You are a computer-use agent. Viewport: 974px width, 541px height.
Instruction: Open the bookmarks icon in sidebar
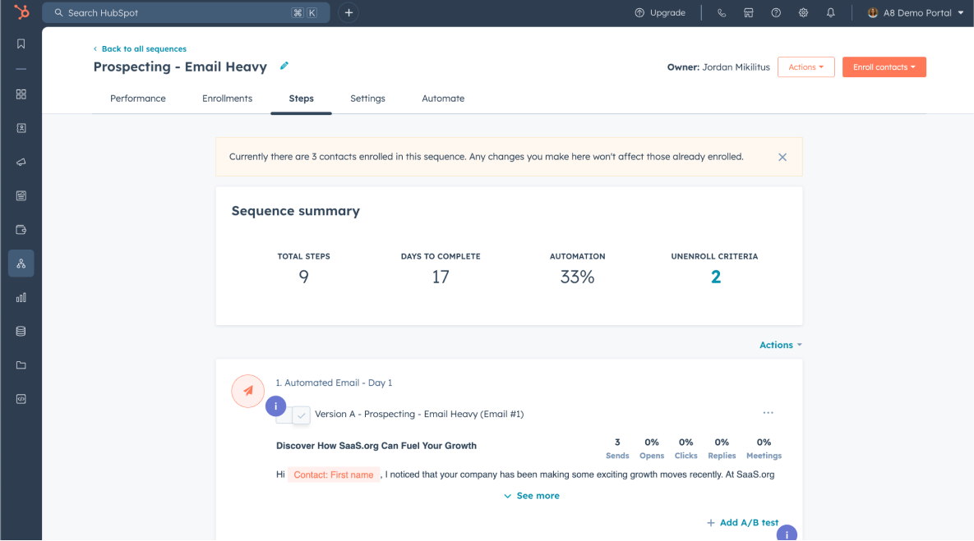[21, 44]
